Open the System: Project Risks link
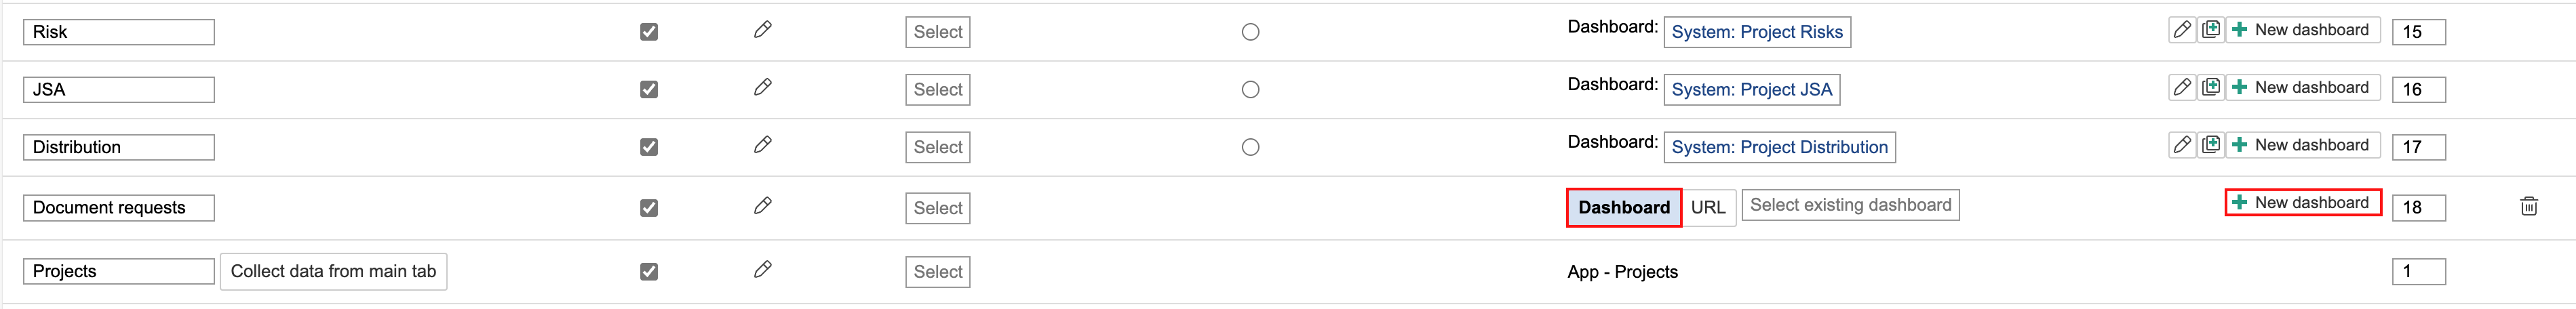This screenshot has width=2576, height=309. pos(1756,32)
